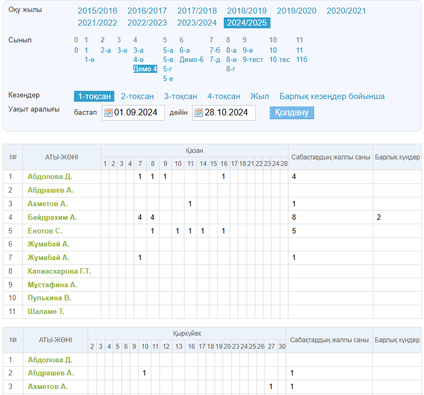Switch to the 2-тоқсан period
This screenshot has height=395, width=424.
coord(137,96)
